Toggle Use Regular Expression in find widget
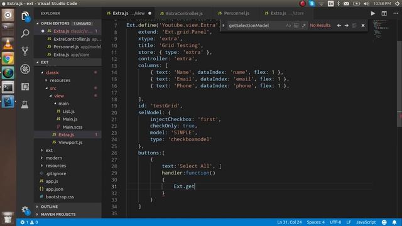The height and width of the screenshot is (226, 402). pos(304,25)
